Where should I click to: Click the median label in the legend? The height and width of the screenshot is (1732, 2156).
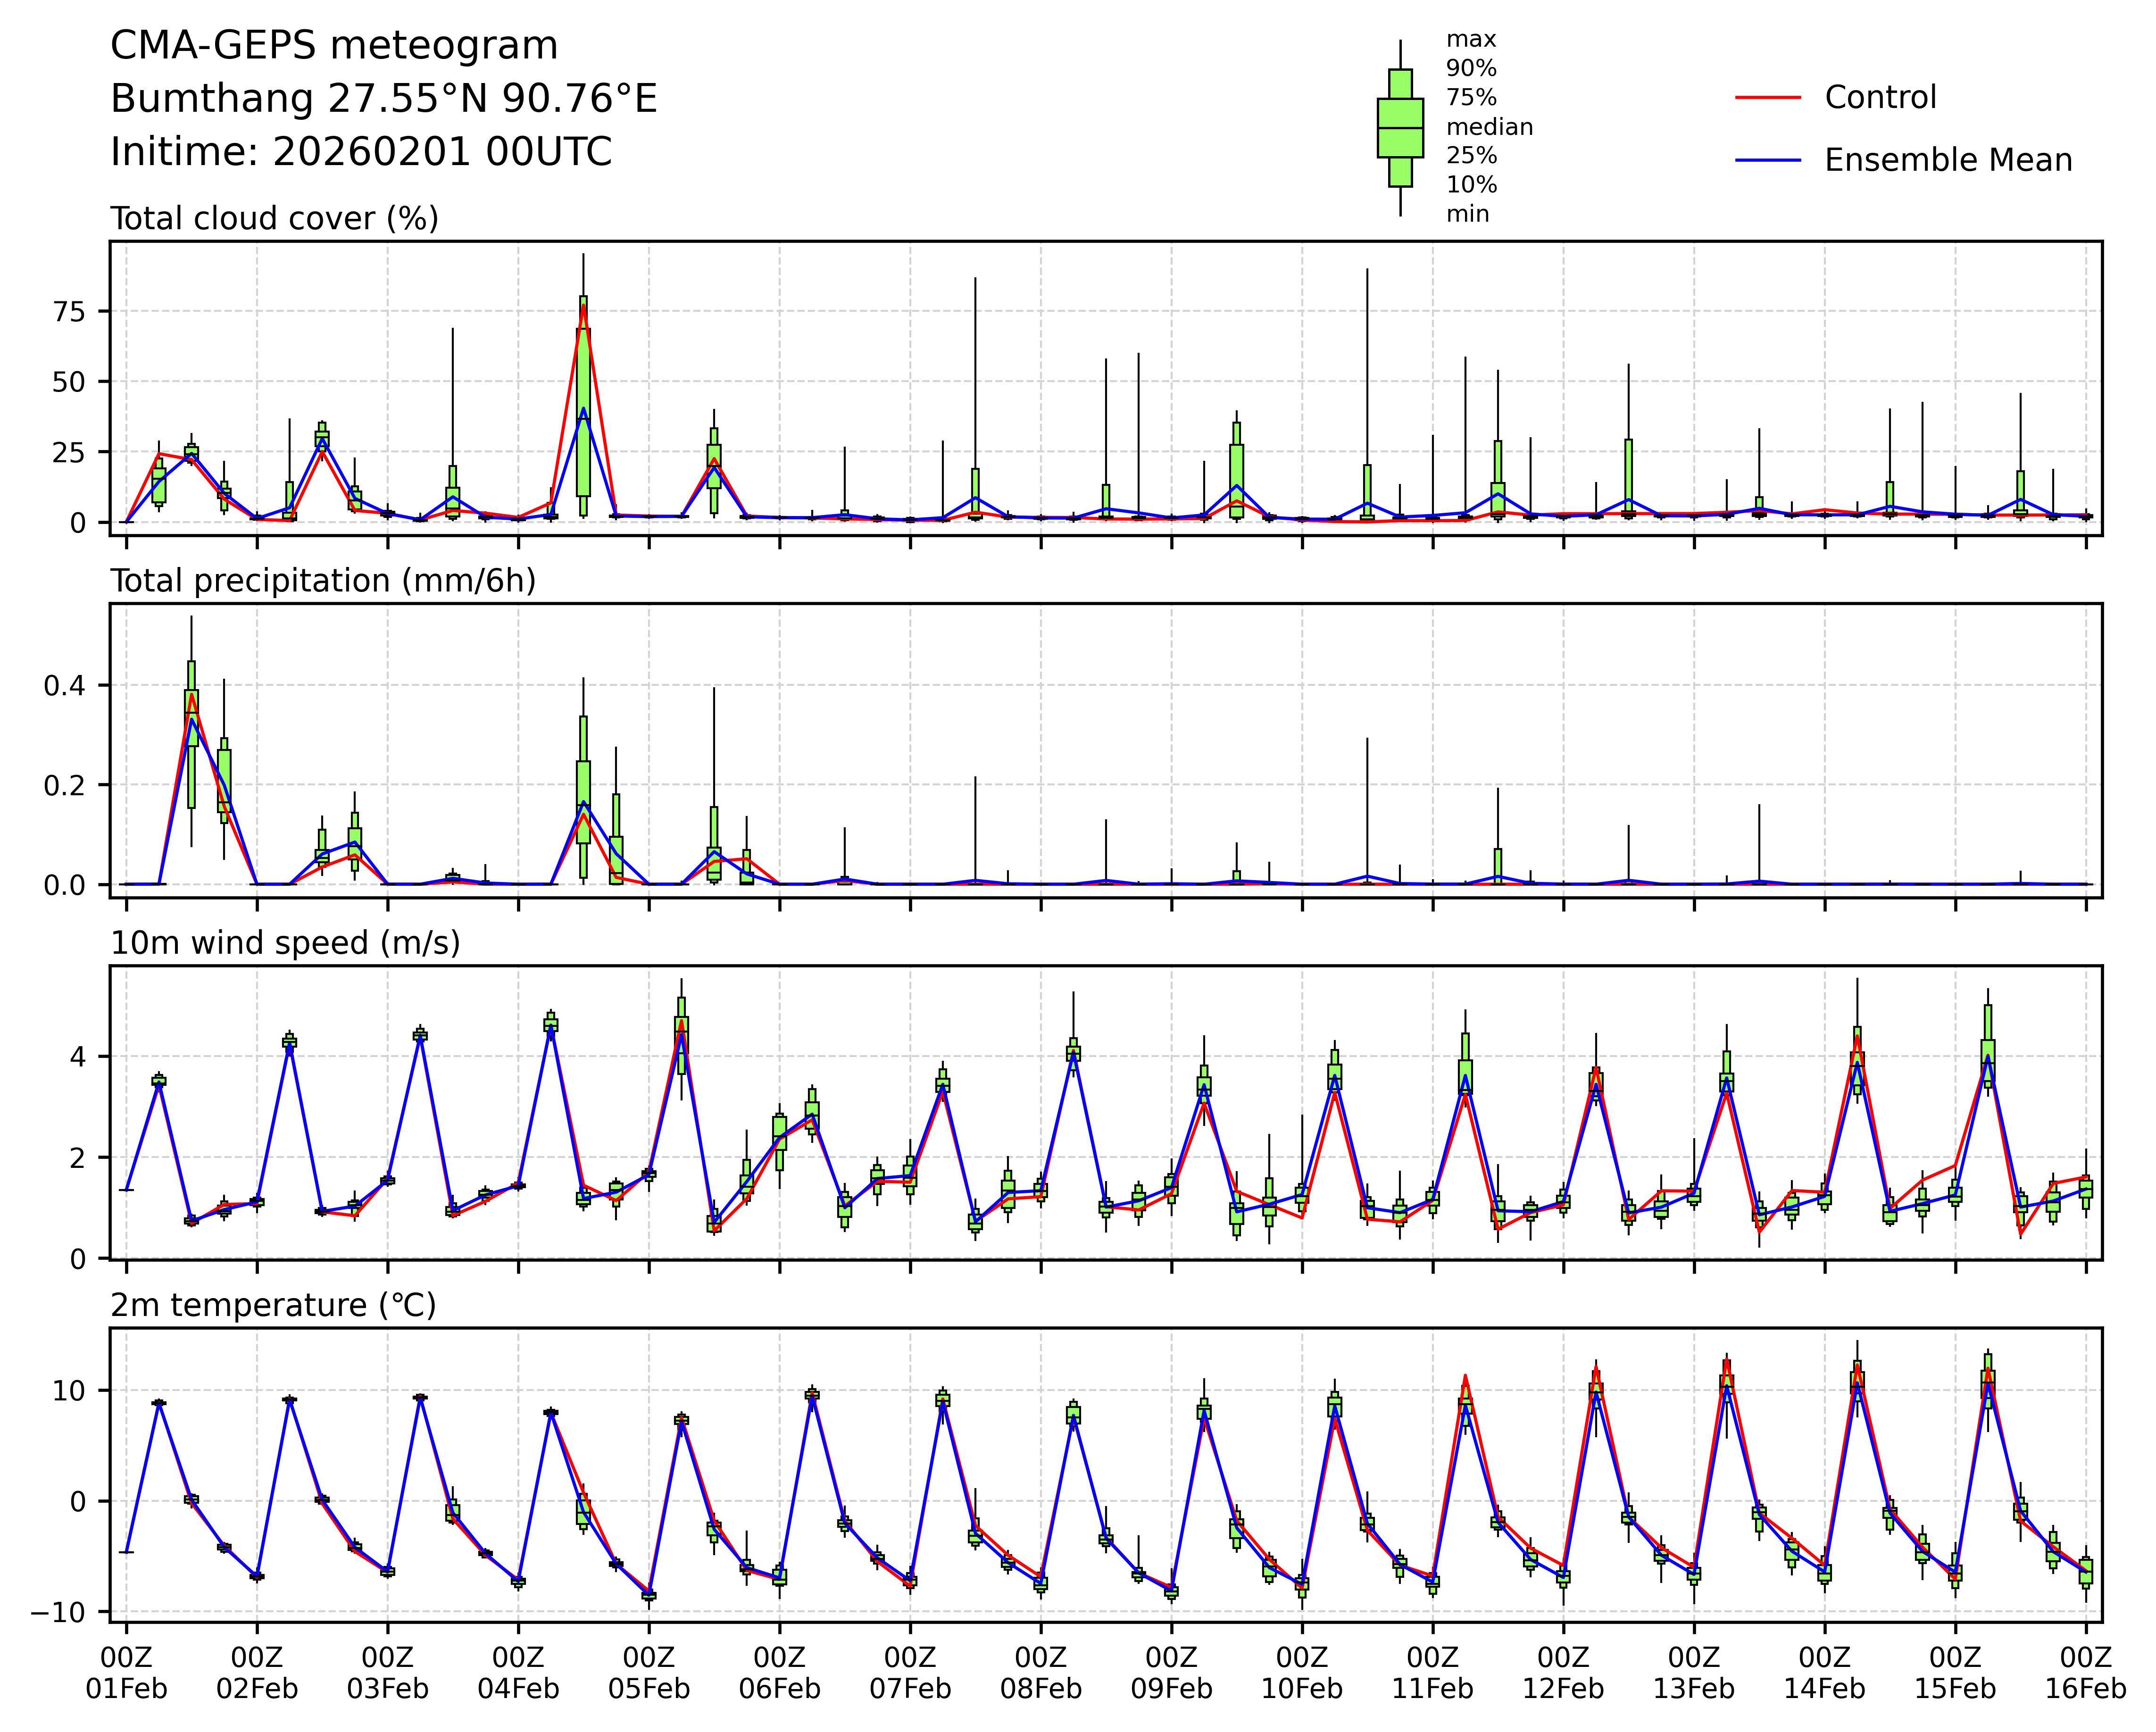pos(1489,127)
